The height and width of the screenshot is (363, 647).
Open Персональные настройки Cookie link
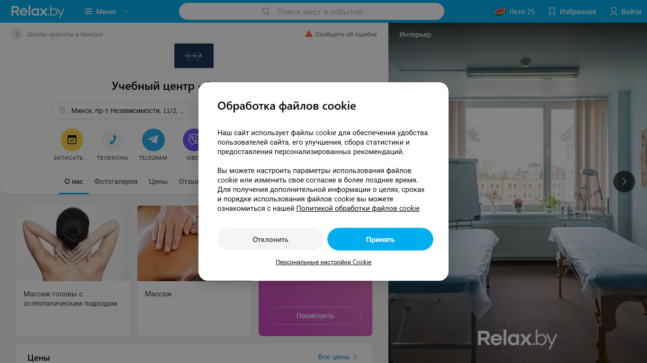click(323, 262)
